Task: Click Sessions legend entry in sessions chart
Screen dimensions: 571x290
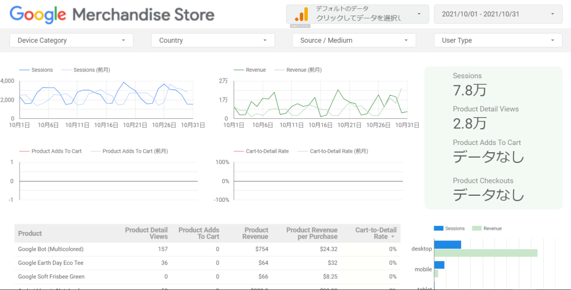Action: [36, 70]
